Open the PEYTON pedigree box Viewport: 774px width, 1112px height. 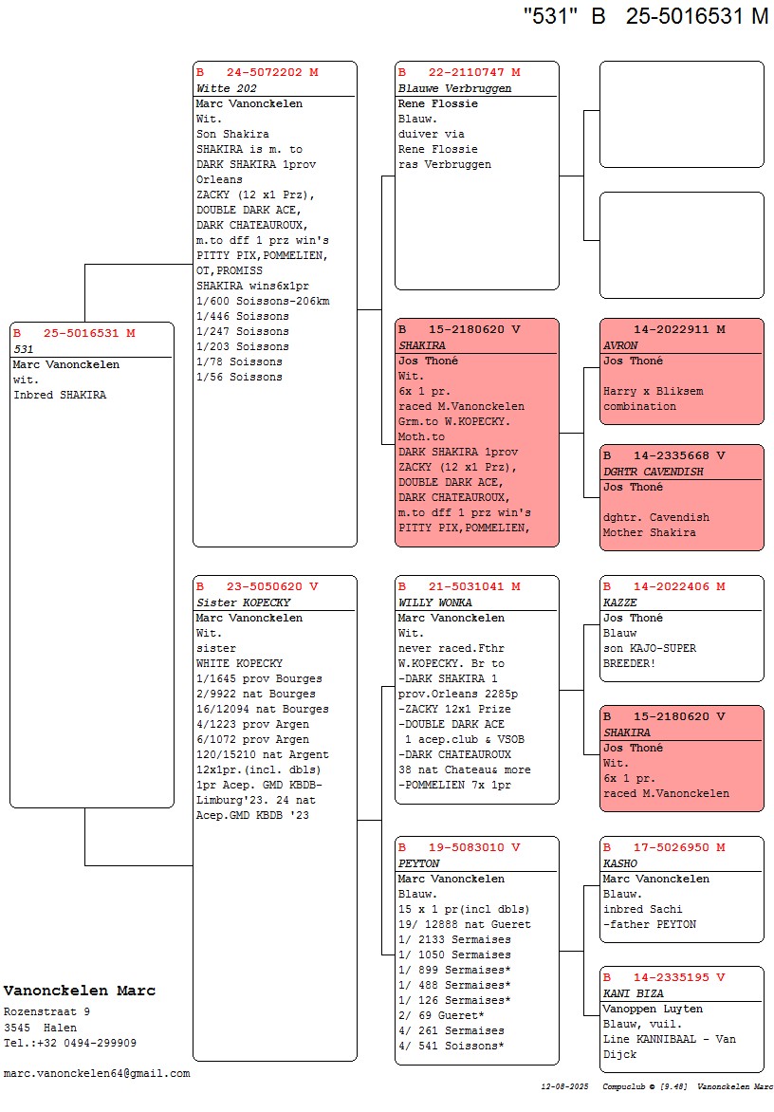click(476, 950)
